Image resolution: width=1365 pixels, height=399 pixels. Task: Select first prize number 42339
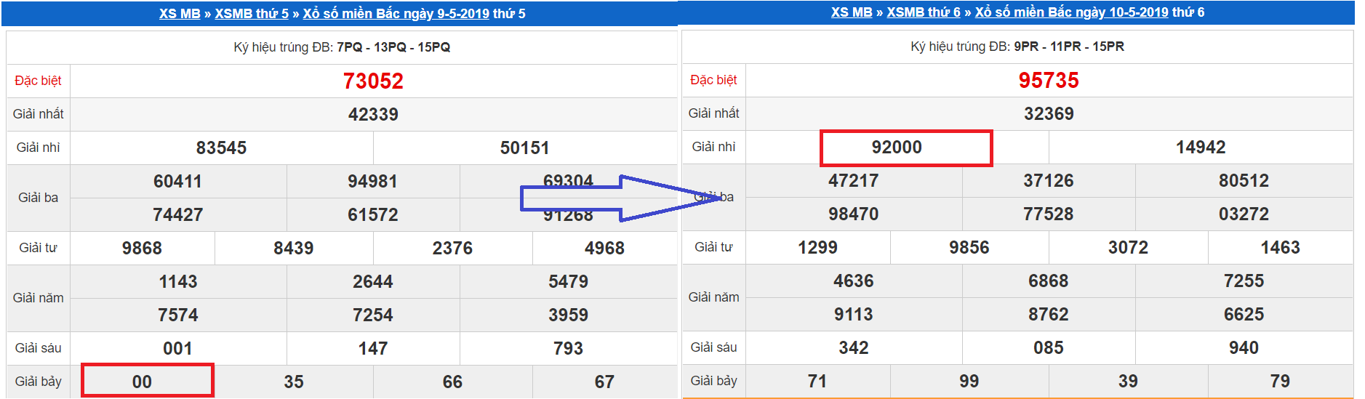point(373,114)
